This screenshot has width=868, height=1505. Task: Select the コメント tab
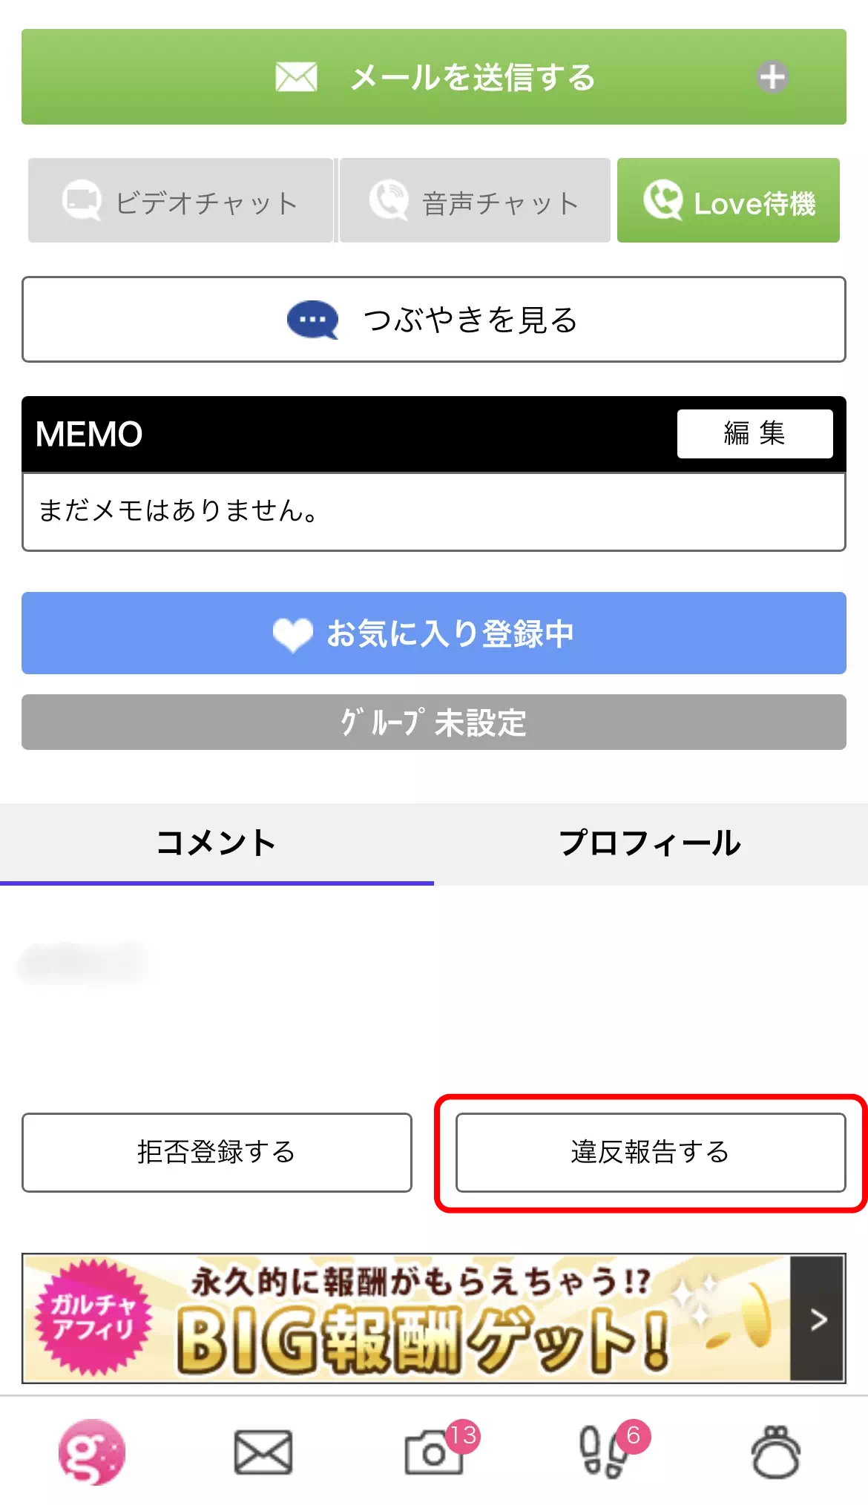tap(217, 842)
